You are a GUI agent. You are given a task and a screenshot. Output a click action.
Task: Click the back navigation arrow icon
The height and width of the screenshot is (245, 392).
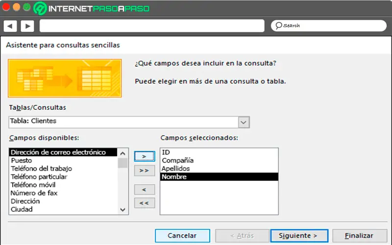click(10, 26)
